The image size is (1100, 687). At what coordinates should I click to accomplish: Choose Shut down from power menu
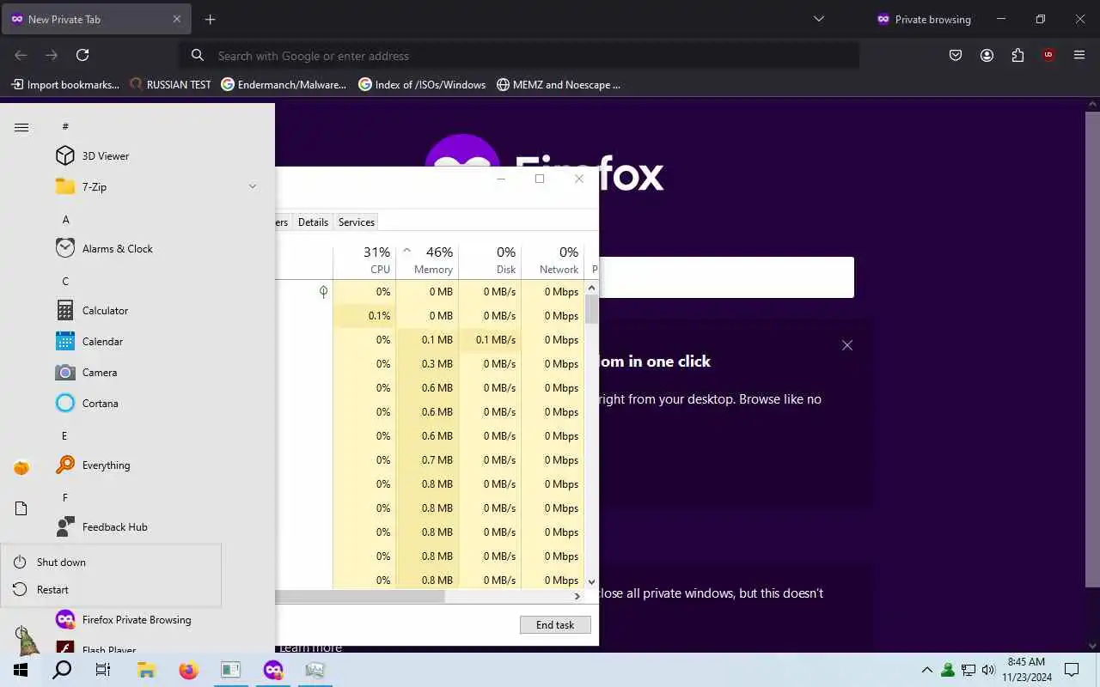[111, 562]
